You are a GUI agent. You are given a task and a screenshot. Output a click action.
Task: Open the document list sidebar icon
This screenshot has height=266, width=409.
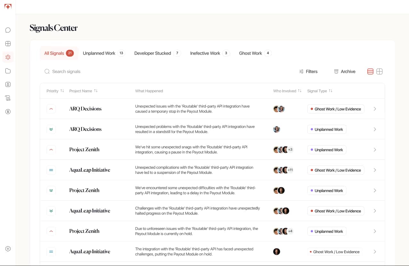(x=8, y=98)
